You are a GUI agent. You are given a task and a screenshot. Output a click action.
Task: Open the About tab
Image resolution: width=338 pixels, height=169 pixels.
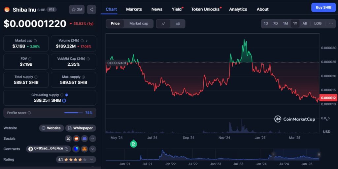click(262, 9)
